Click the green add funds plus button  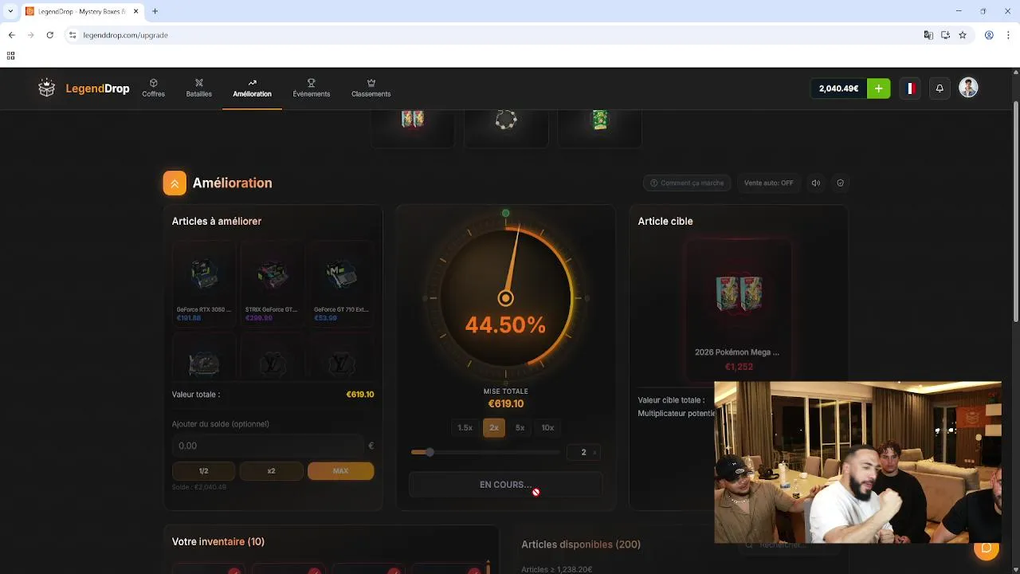[878, 88]
